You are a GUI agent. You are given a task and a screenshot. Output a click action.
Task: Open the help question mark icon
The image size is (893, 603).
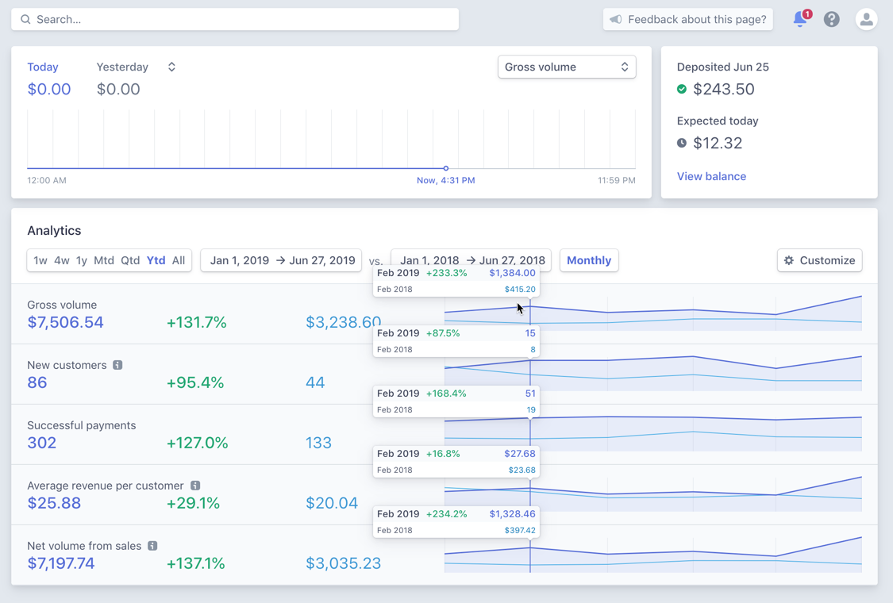(832, 19)
